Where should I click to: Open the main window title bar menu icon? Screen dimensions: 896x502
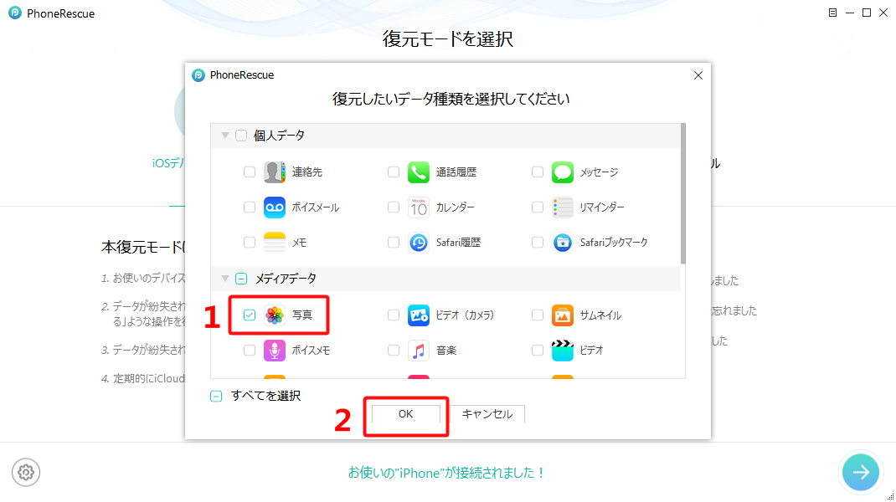(x=832, y=13)
